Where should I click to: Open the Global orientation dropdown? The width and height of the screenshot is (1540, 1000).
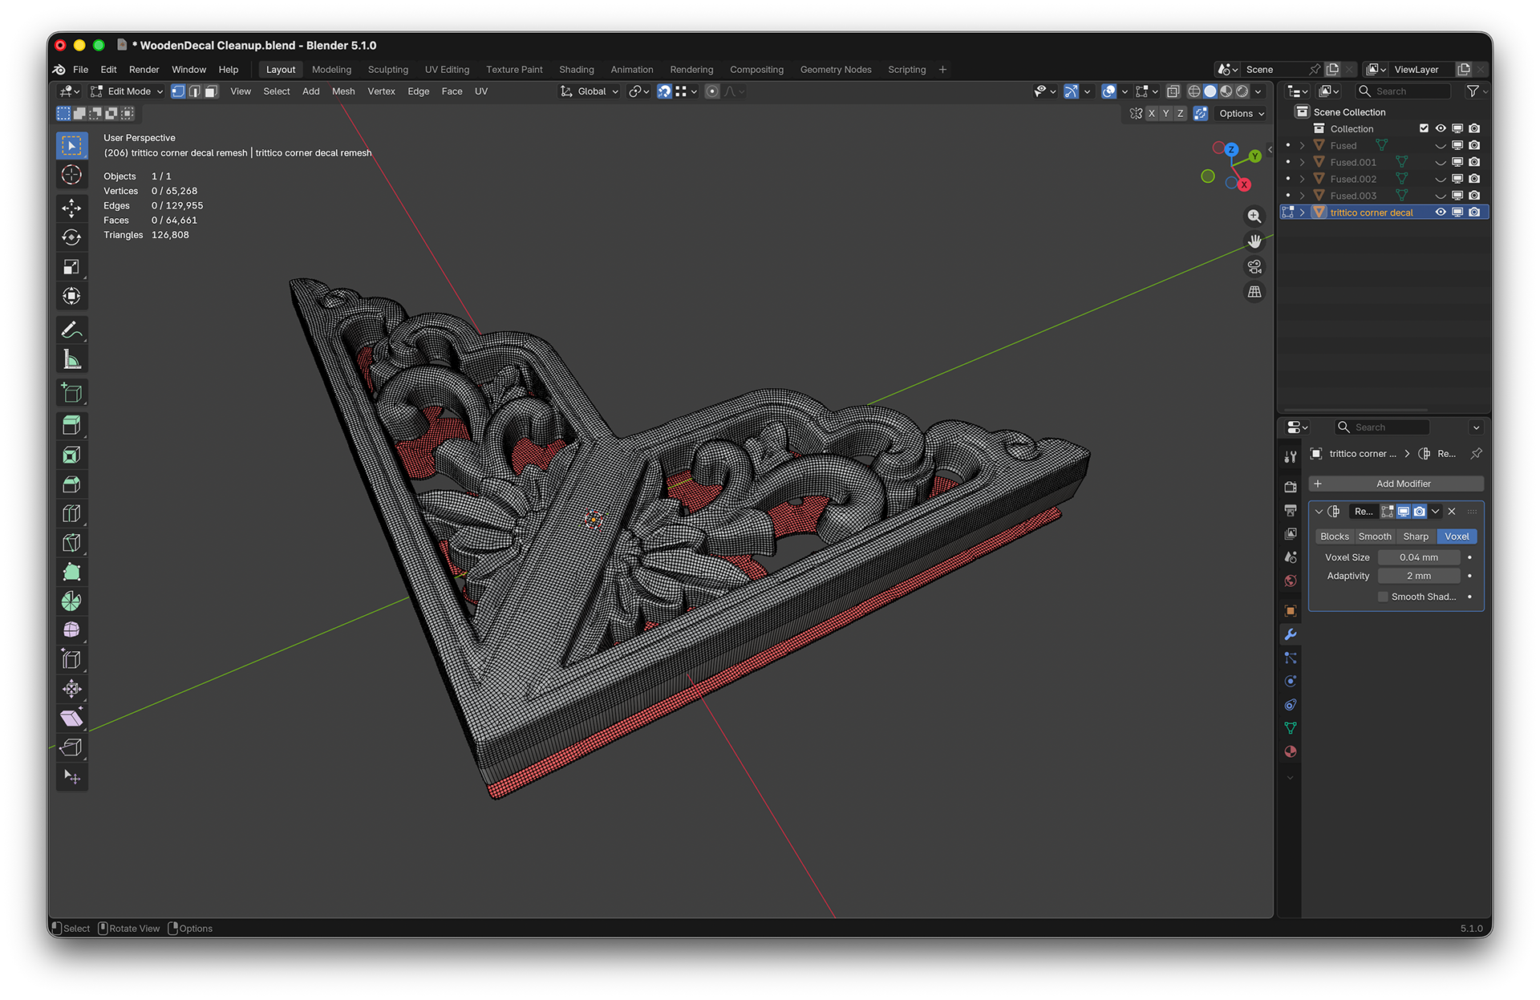[590, 91]
